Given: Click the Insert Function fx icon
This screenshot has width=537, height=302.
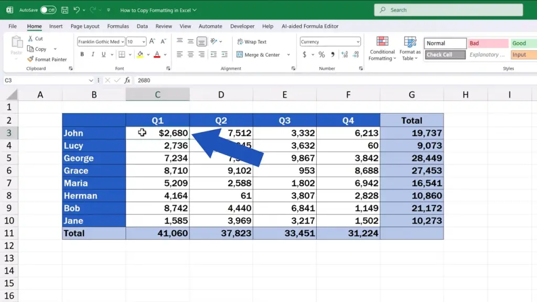Looking at the screenshot, I should 127,80.
